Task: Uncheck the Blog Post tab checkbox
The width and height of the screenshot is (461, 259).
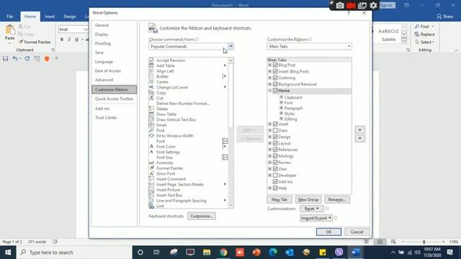Action: 275,65
